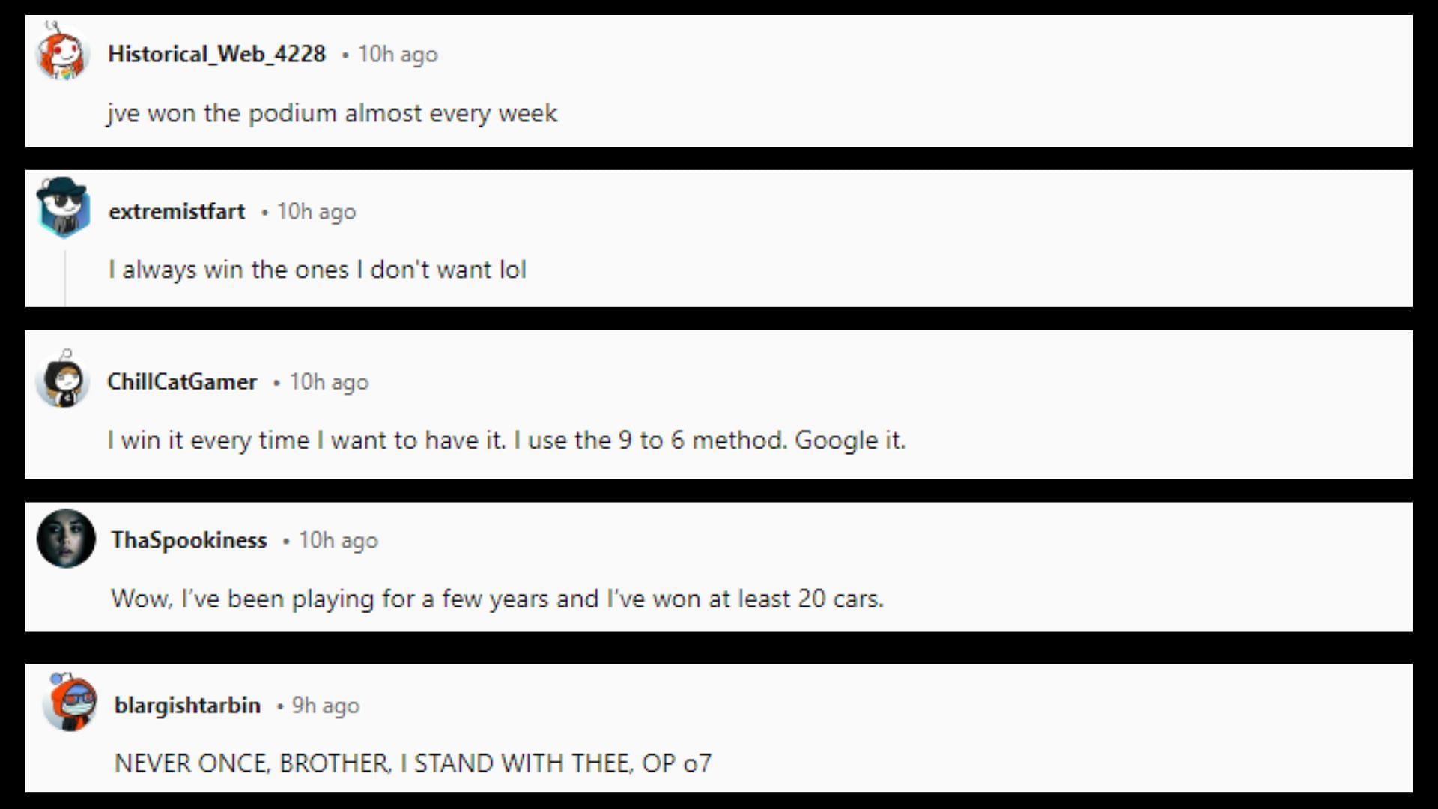Select ChillCatGamer's avatar icon
Viewport: 1438px width, 809px height.
click(63, 378)
